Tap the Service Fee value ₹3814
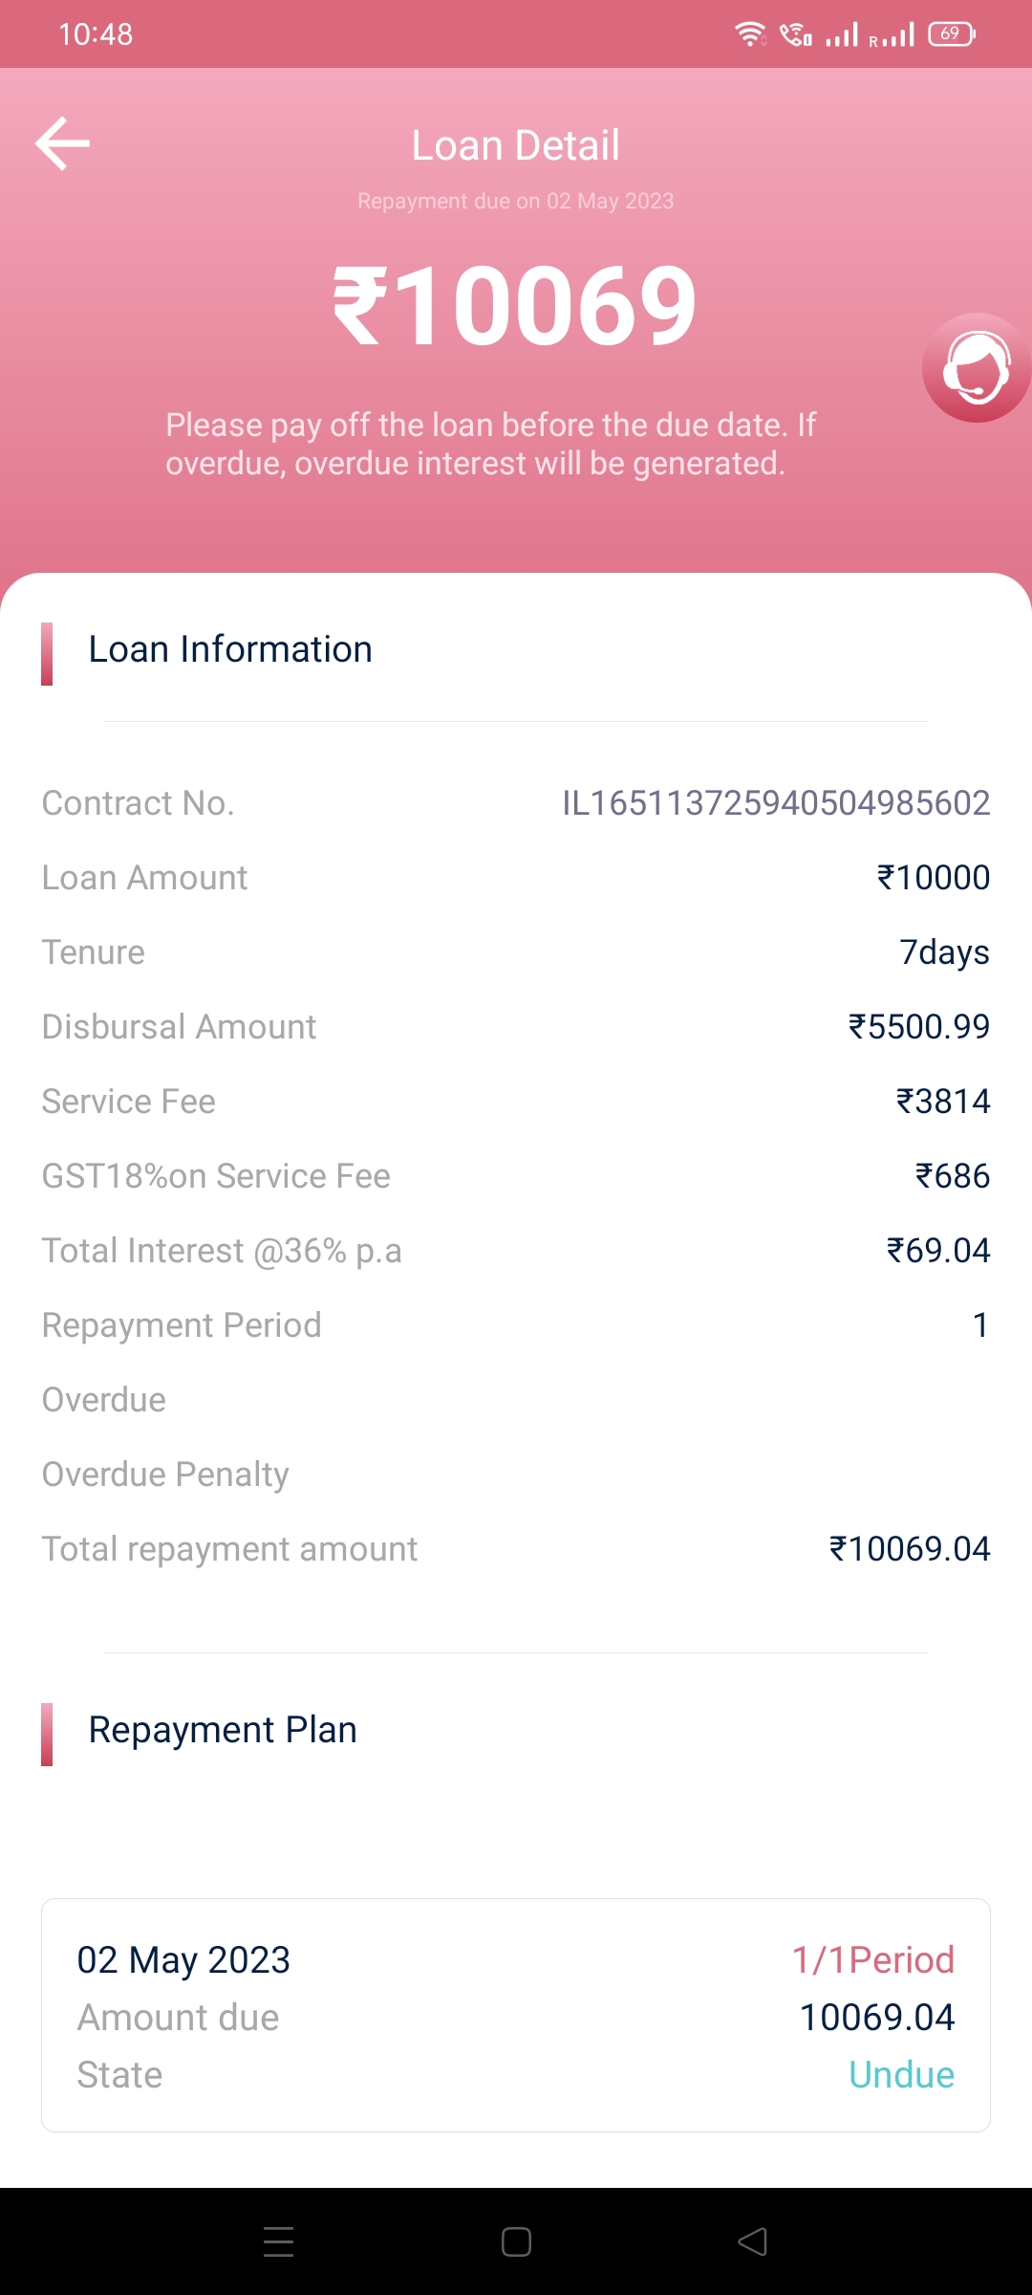Screen dimensions: 1032x2295 942,1102
